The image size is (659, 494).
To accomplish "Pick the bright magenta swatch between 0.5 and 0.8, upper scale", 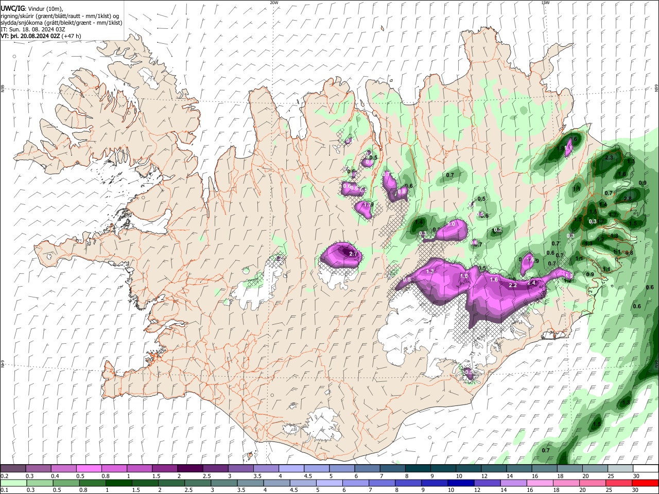I will click(89, 468).
